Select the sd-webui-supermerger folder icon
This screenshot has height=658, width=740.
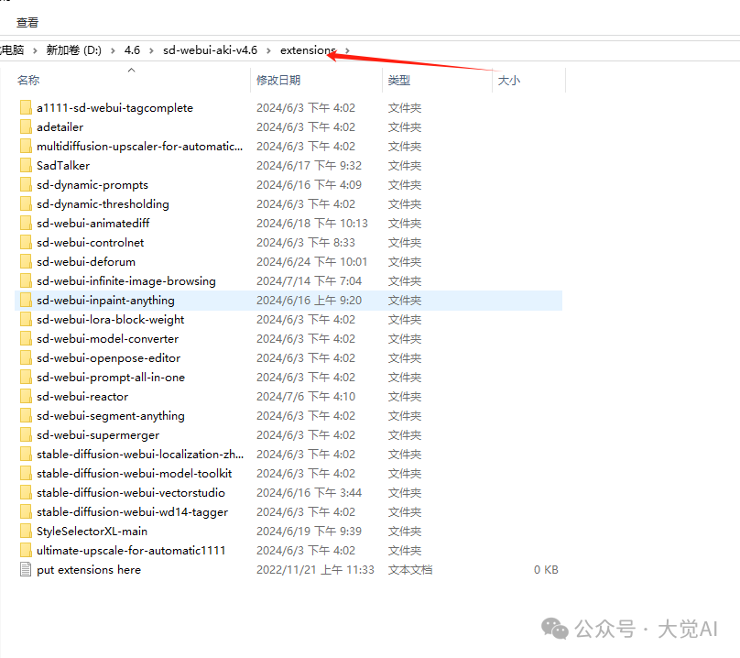pos(26,435)
